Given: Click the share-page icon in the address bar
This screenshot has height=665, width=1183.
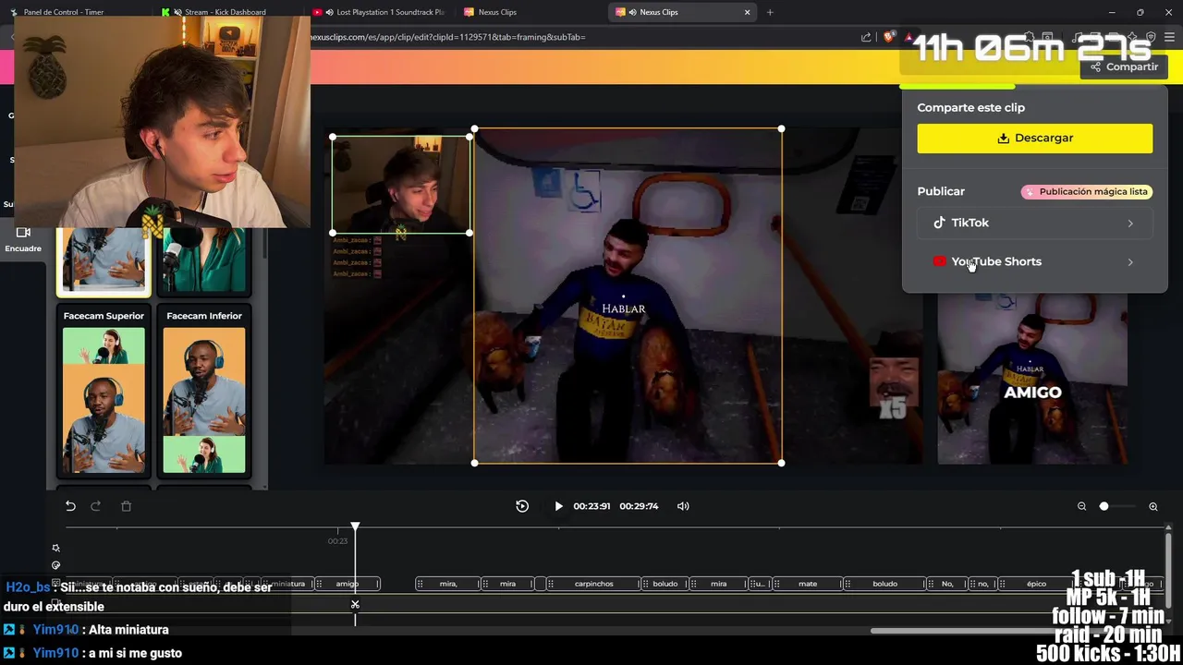Looking at the screenshot, I should coord(866,37).
